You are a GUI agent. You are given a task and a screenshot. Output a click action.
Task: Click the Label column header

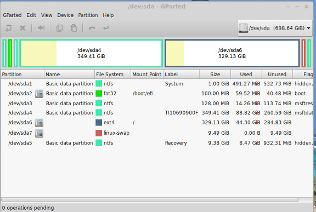[181, 75]
